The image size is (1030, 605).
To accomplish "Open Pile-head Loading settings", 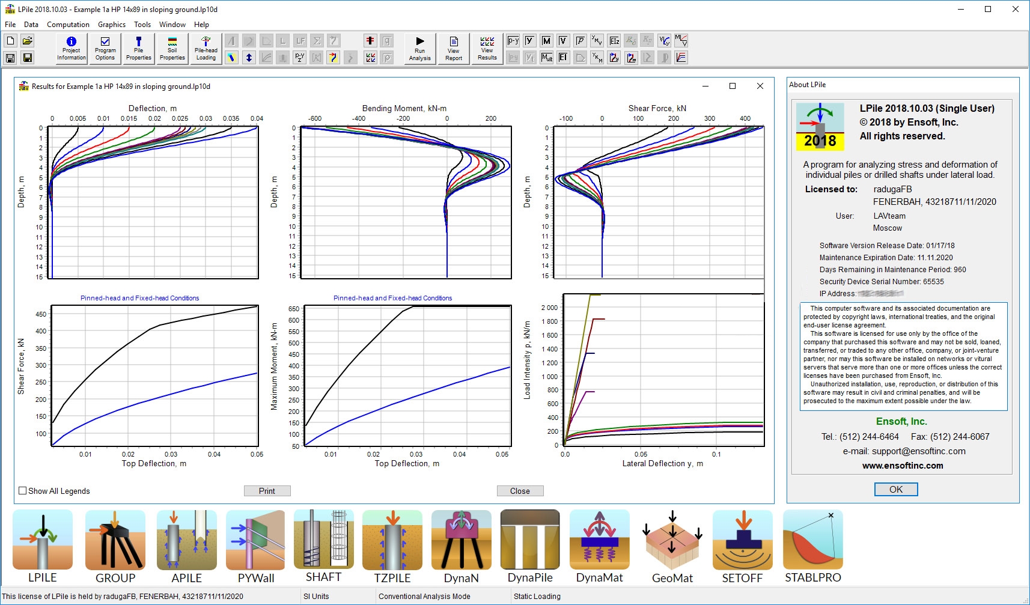I will click(x=206, y=48).
